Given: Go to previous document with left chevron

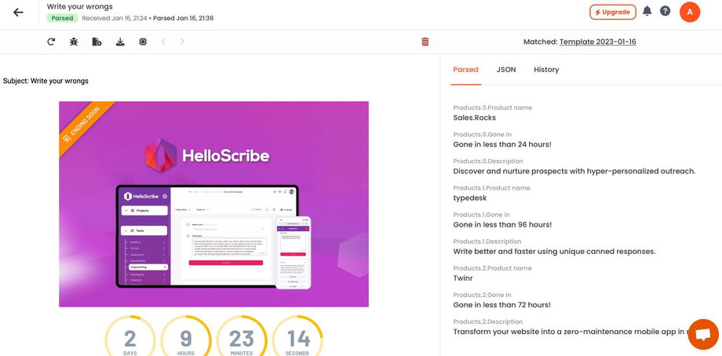Looking at the screenshot, I should point(163,42).
